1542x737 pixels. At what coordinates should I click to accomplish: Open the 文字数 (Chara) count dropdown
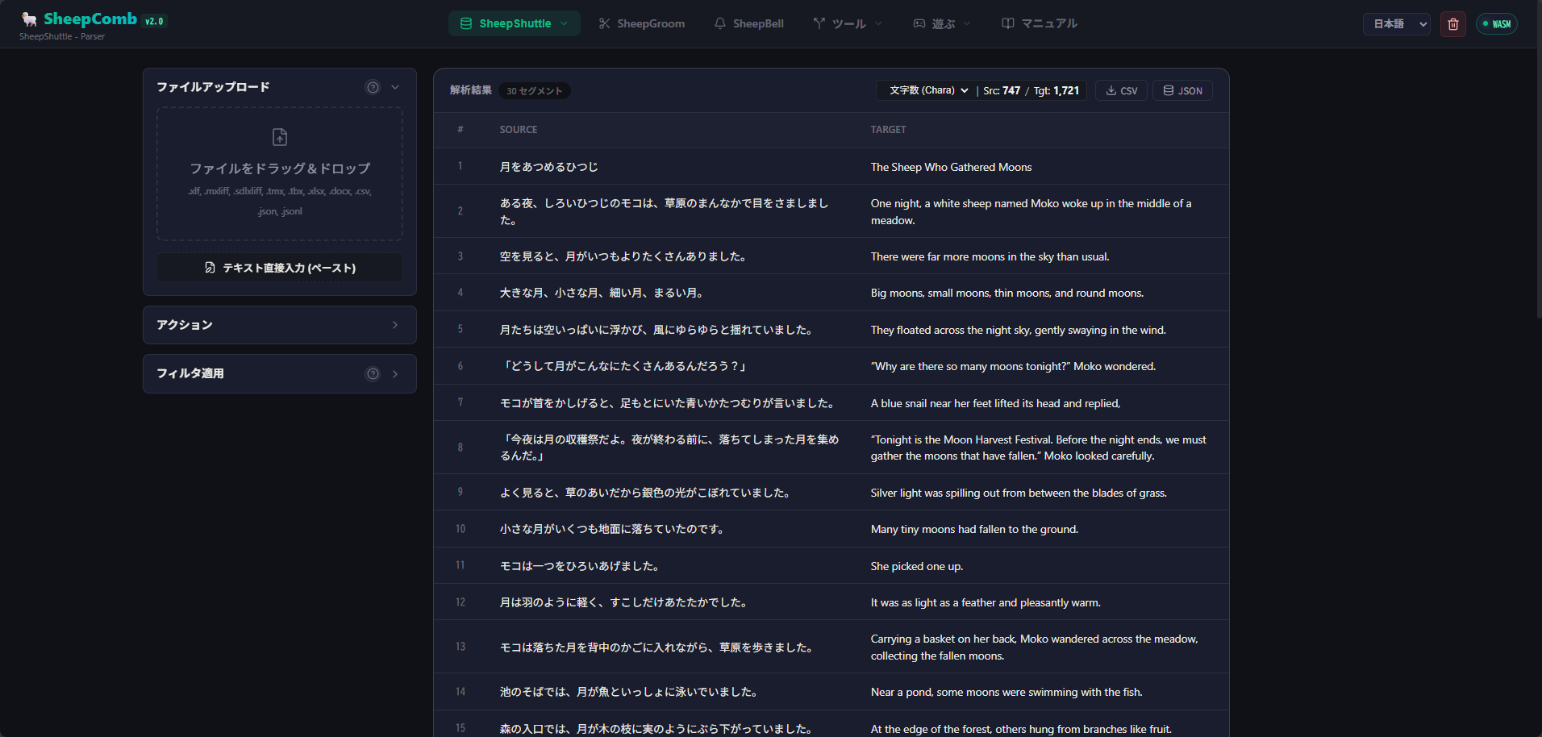point(928,90)
